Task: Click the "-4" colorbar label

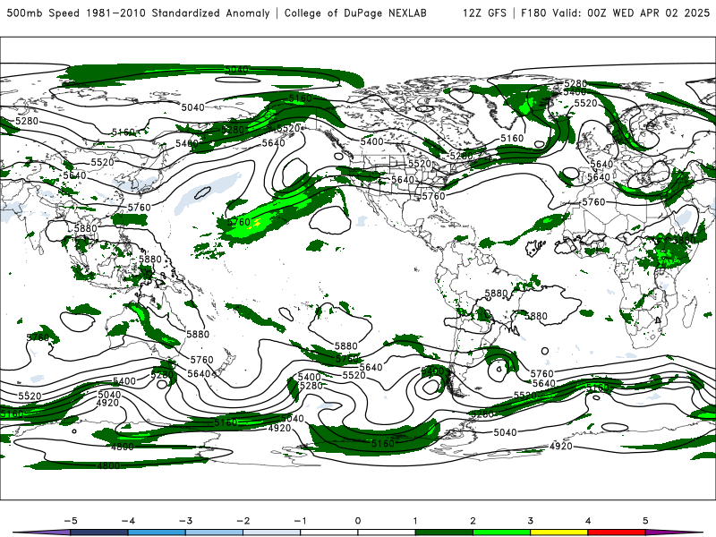Action: click(x=128, y=521)
